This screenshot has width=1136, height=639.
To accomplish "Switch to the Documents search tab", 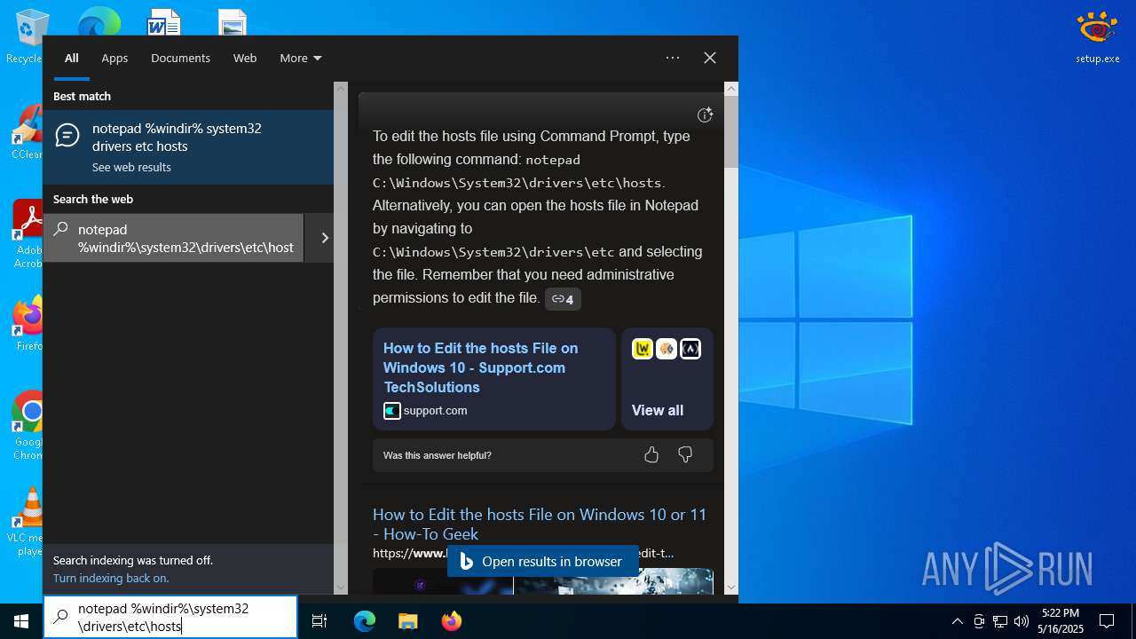I will (x=180, y=58).
